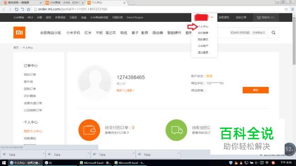
Task: Click the undo-close icon beside refresh
Action: click(x=22, y=9)
